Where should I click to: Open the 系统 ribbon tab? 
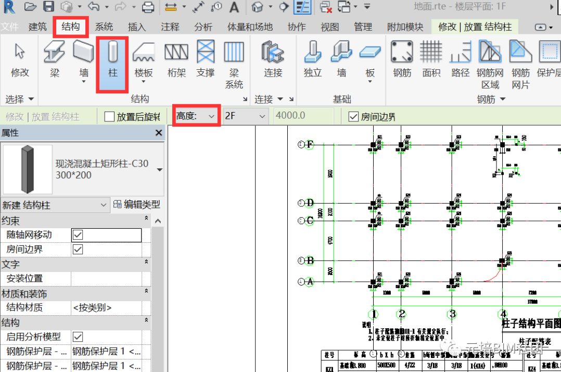104,27
